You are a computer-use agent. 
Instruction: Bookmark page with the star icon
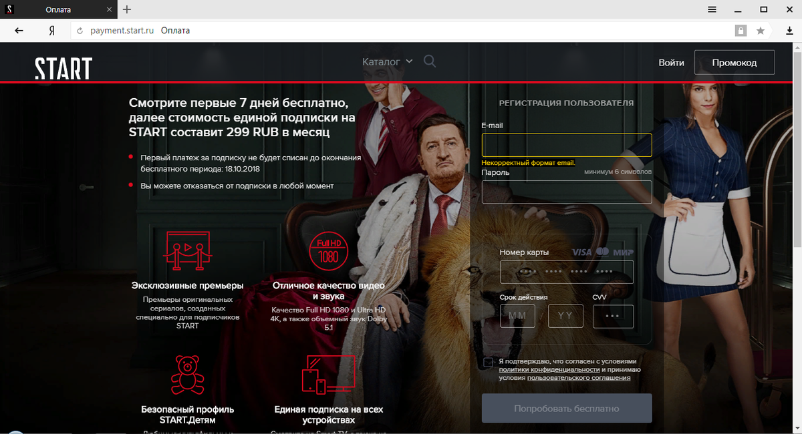(761, 31)
